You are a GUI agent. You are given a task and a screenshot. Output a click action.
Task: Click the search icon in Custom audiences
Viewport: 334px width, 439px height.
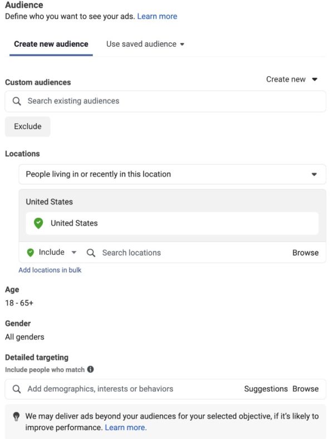(x=17, y=101)
